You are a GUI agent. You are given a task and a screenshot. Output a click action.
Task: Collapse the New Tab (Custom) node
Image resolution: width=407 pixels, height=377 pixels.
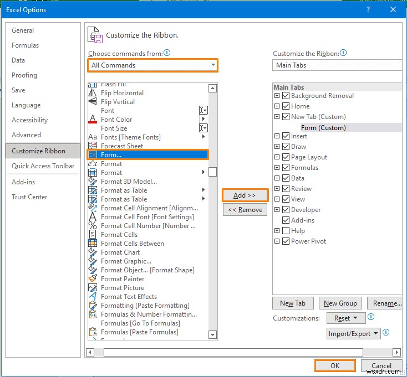click(277, 117)
